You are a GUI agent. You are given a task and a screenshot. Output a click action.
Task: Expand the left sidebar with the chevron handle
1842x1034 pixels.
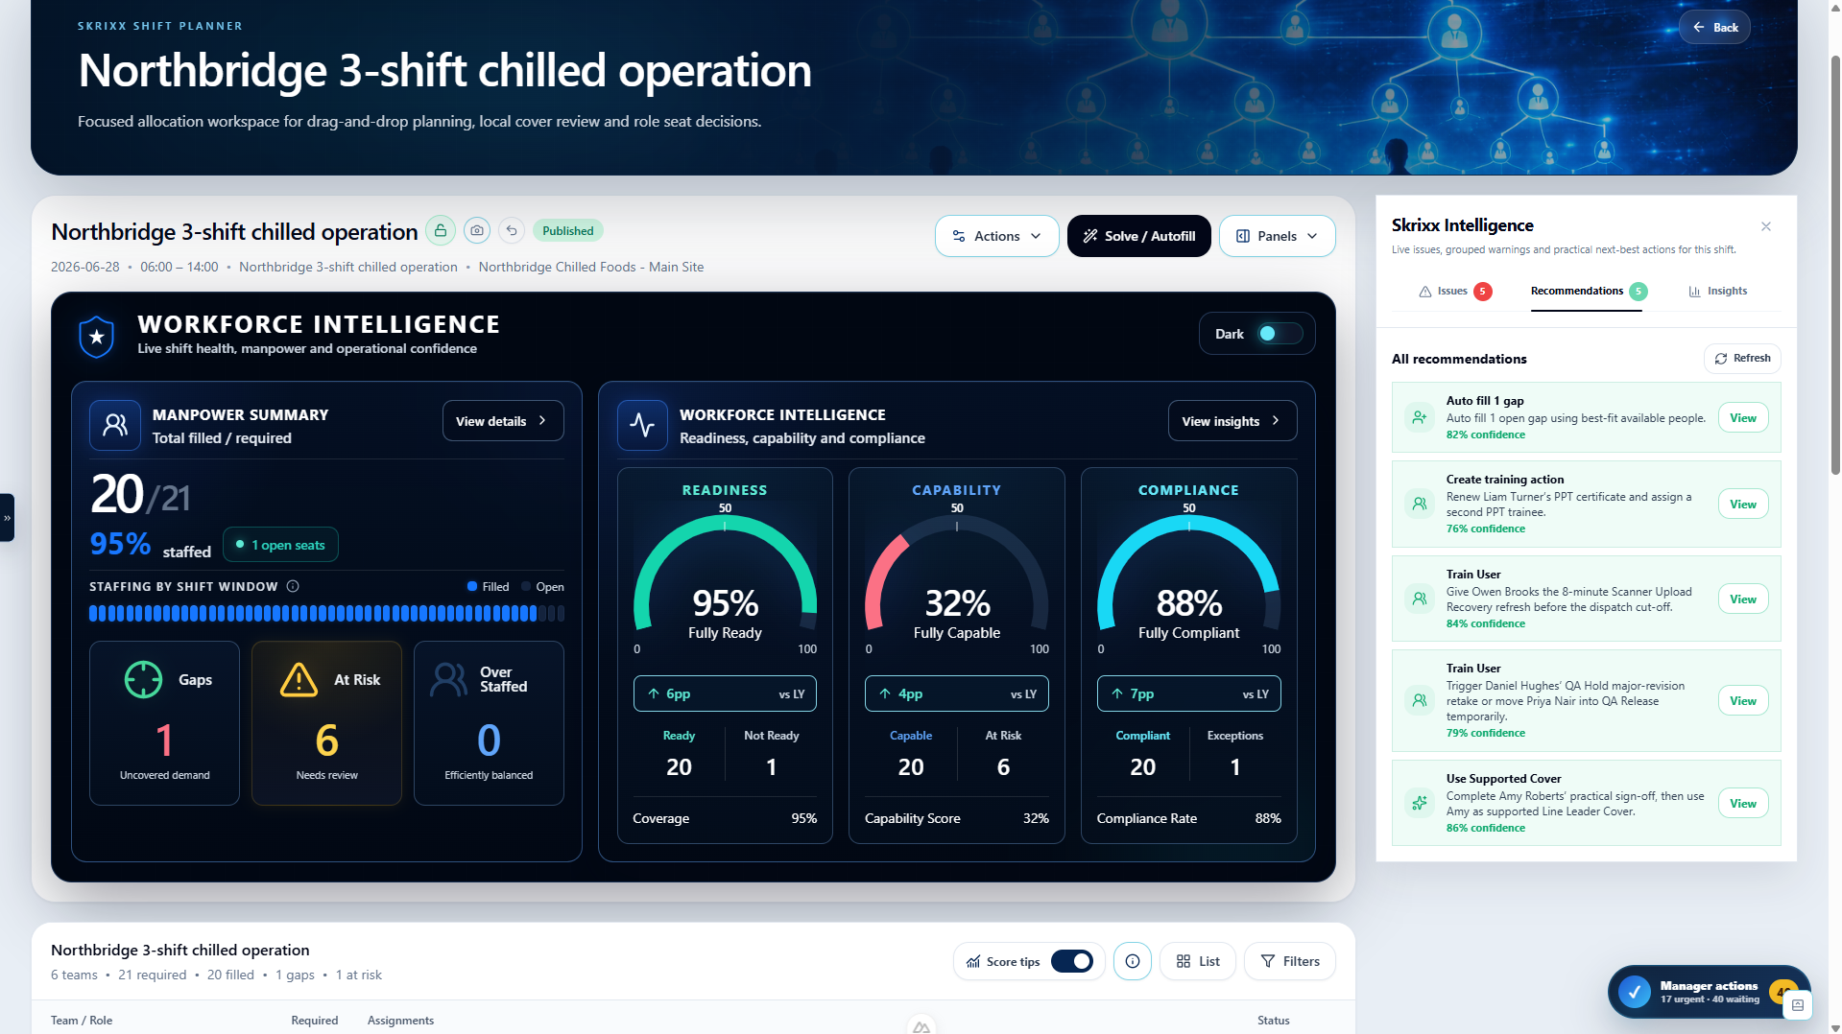7,518
